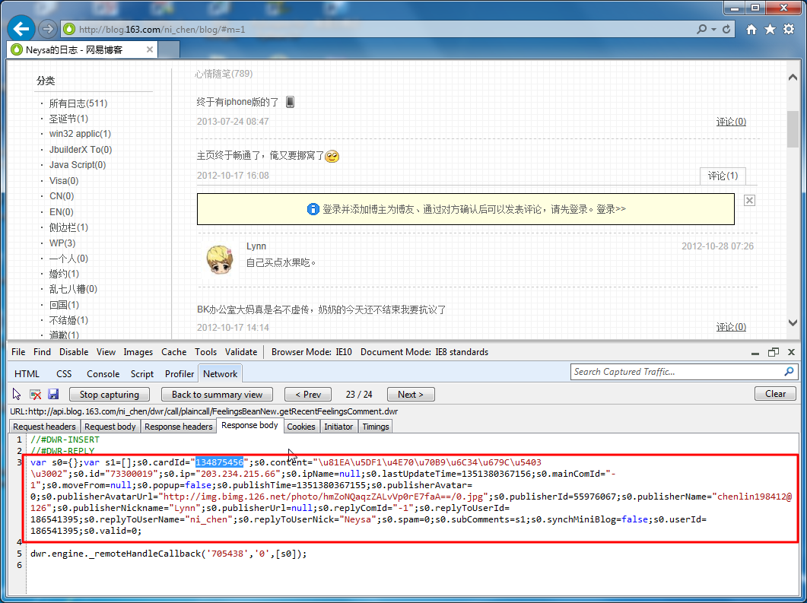Open Favorites star icon
Viewport: 807px width, 603px height.
point(770,30)
